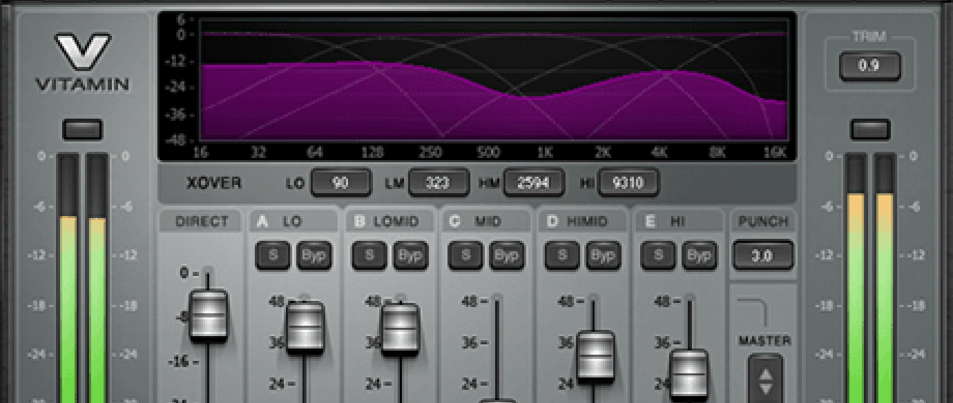Reset the clip indicator below the Vitamin logo
Image resolution: width=953 pixels, height=403 pixels.
82,129
